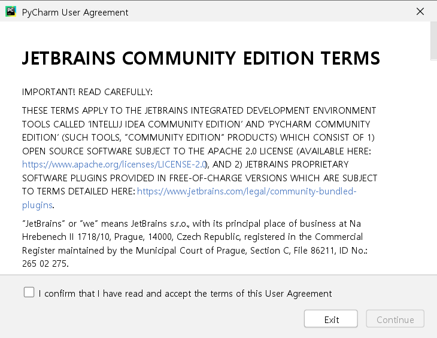Open the JetBrains community-bundled-plugins link
This screenshot has height=338, width=437.
pos(247,191)
